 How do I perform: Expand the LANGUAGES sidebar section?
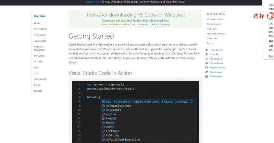(x=40, y=41)
